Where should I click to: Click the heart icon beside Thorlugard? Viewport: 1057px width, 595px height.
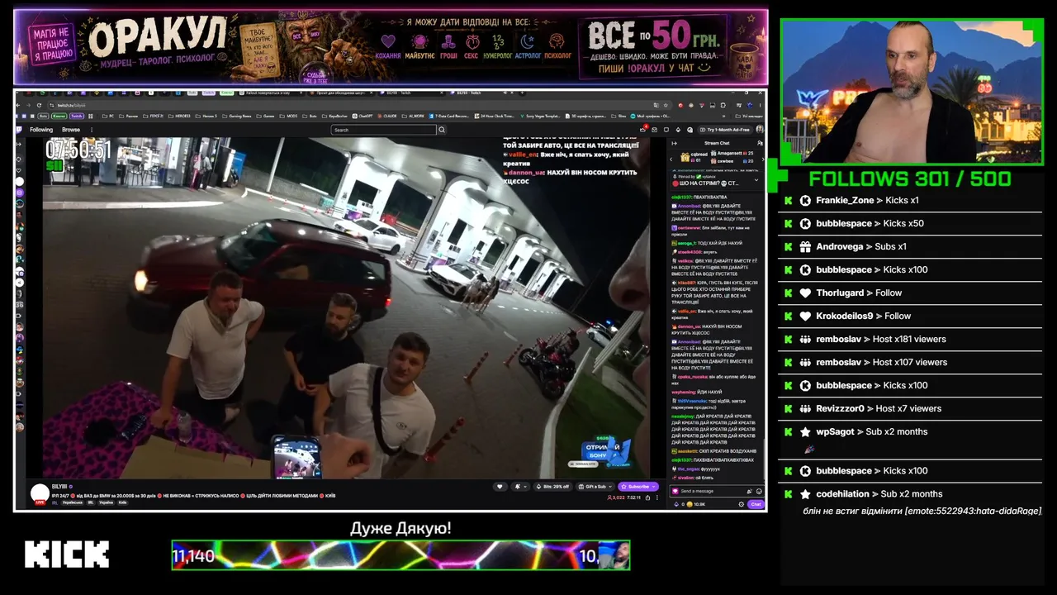[x=805, y=293]
